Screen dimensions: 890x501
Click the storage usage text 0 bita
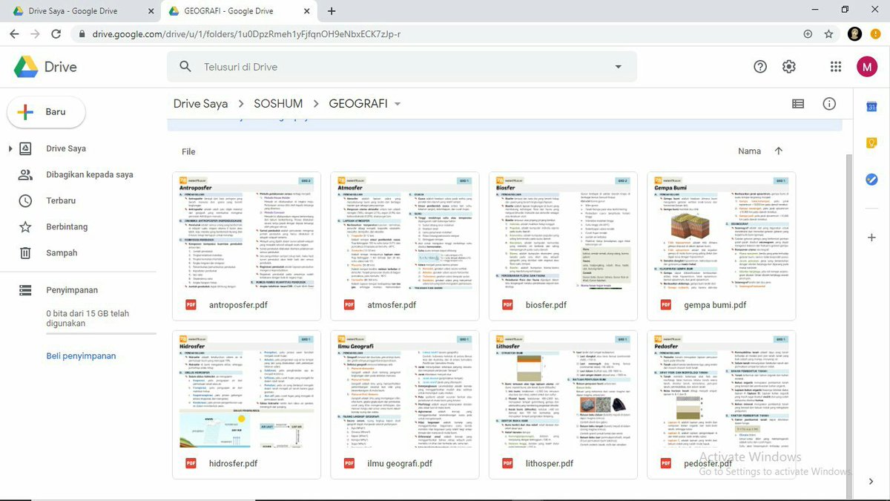click(x=88, y=318)
